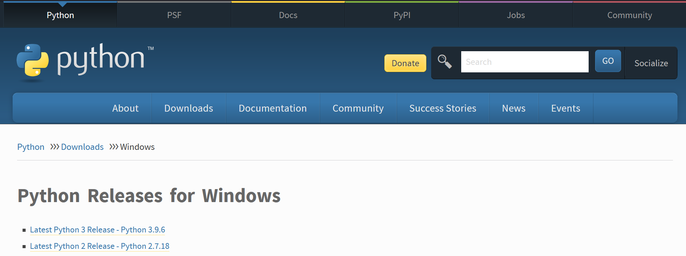Open the Docs top tab
This screenshot has width=686, height=256.
pos(288,15)
